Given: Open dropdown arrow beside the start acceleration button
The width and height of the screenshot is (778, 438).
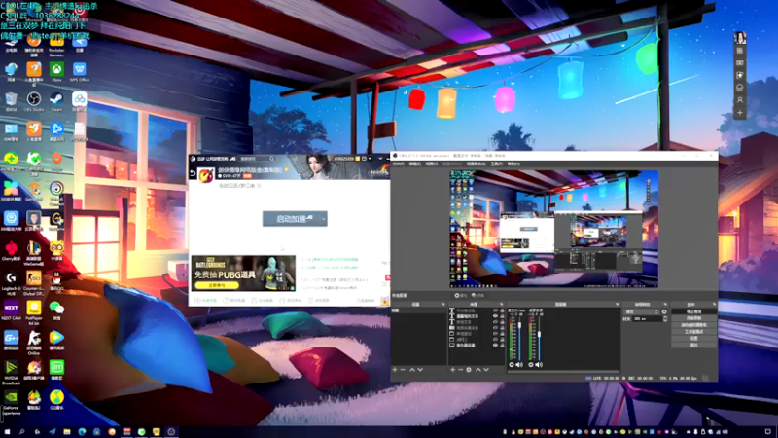Looking at the screenshot, I should [x=324, y=219].
